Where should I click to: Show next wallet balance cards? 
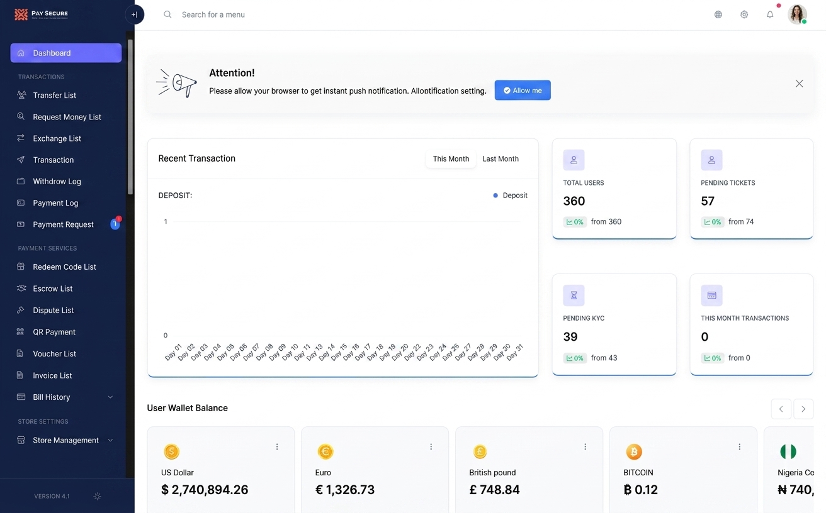point(803,409)
